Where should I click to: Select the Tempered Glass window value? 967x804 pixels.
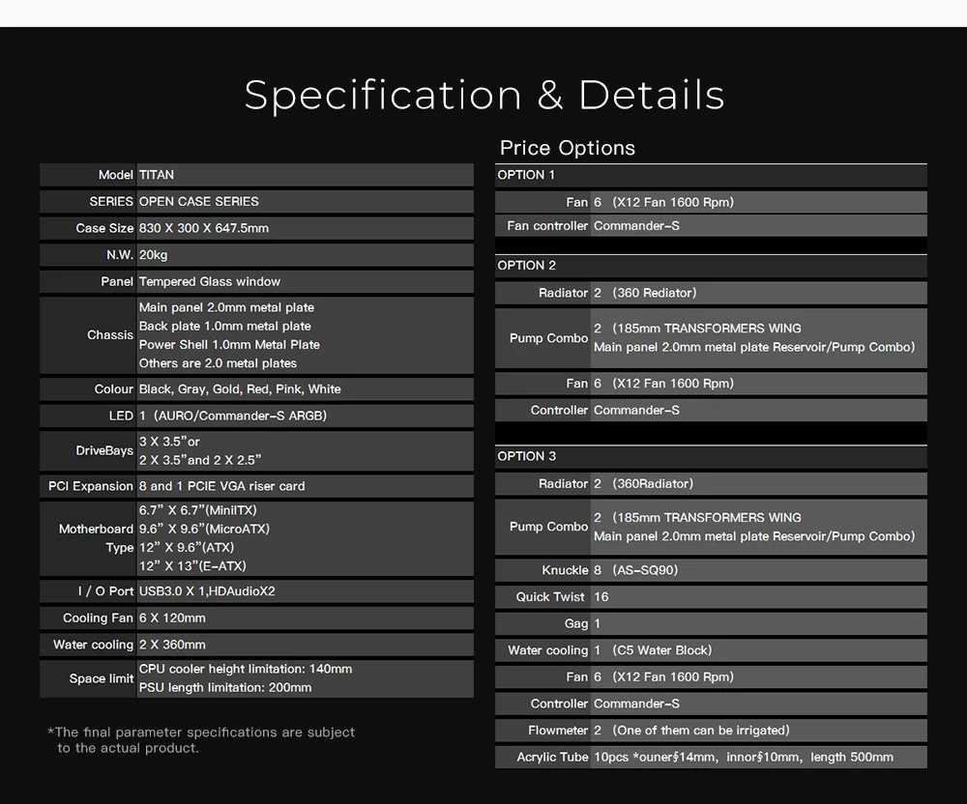(x=210, y=282)
